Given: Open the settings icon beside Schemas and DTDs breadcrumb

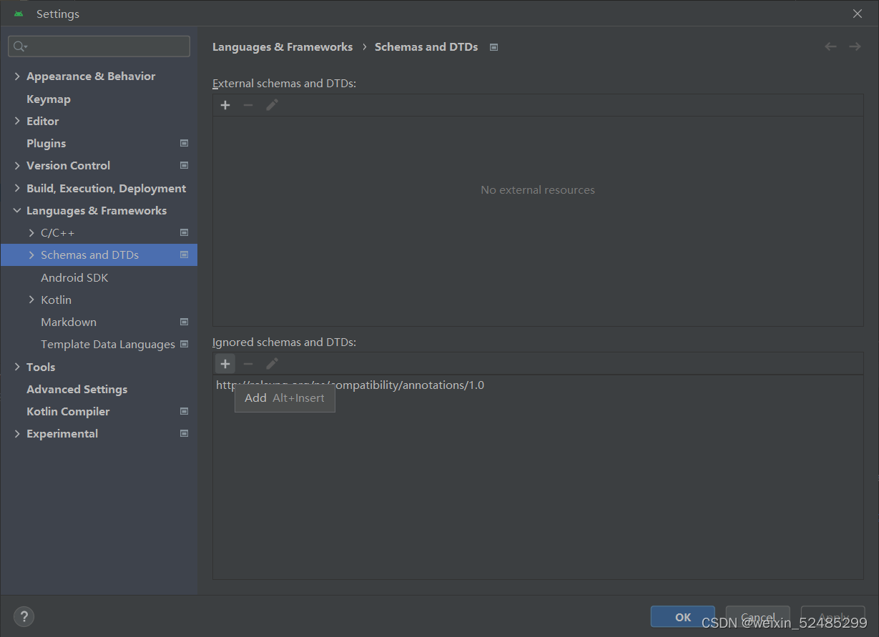Looking at the screenshot, I should [493, 46].
